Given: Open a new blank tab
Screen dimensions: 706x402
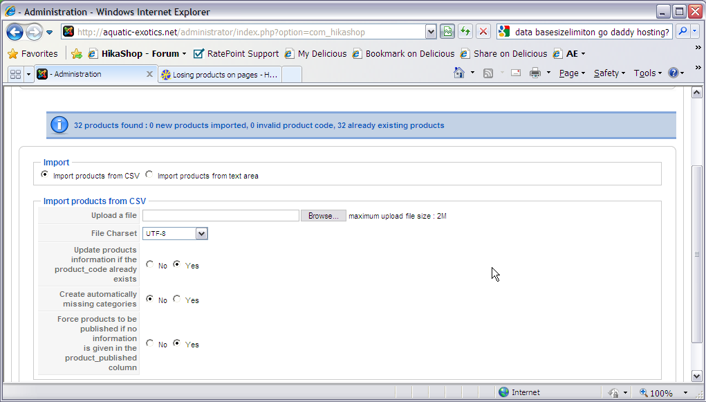Looking at the screenshot, I should click(x=292, y=74).
